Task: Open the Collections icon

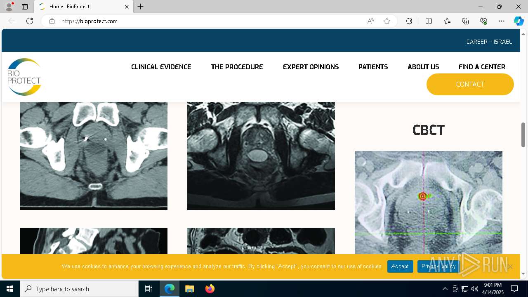Action: (465, 21)
